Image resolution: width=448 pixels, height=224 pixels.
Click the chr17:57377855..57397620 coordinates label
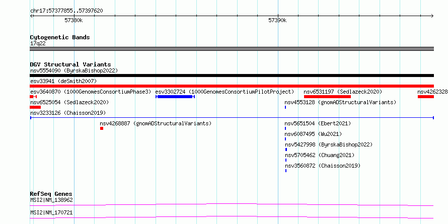click(66, 11)
